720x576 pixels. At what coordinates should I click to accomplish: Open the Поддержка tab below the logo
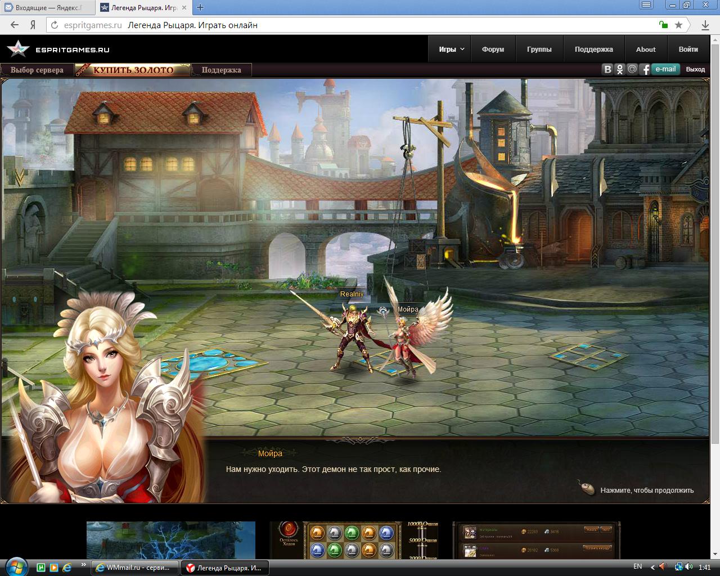(x=221, y=70)
